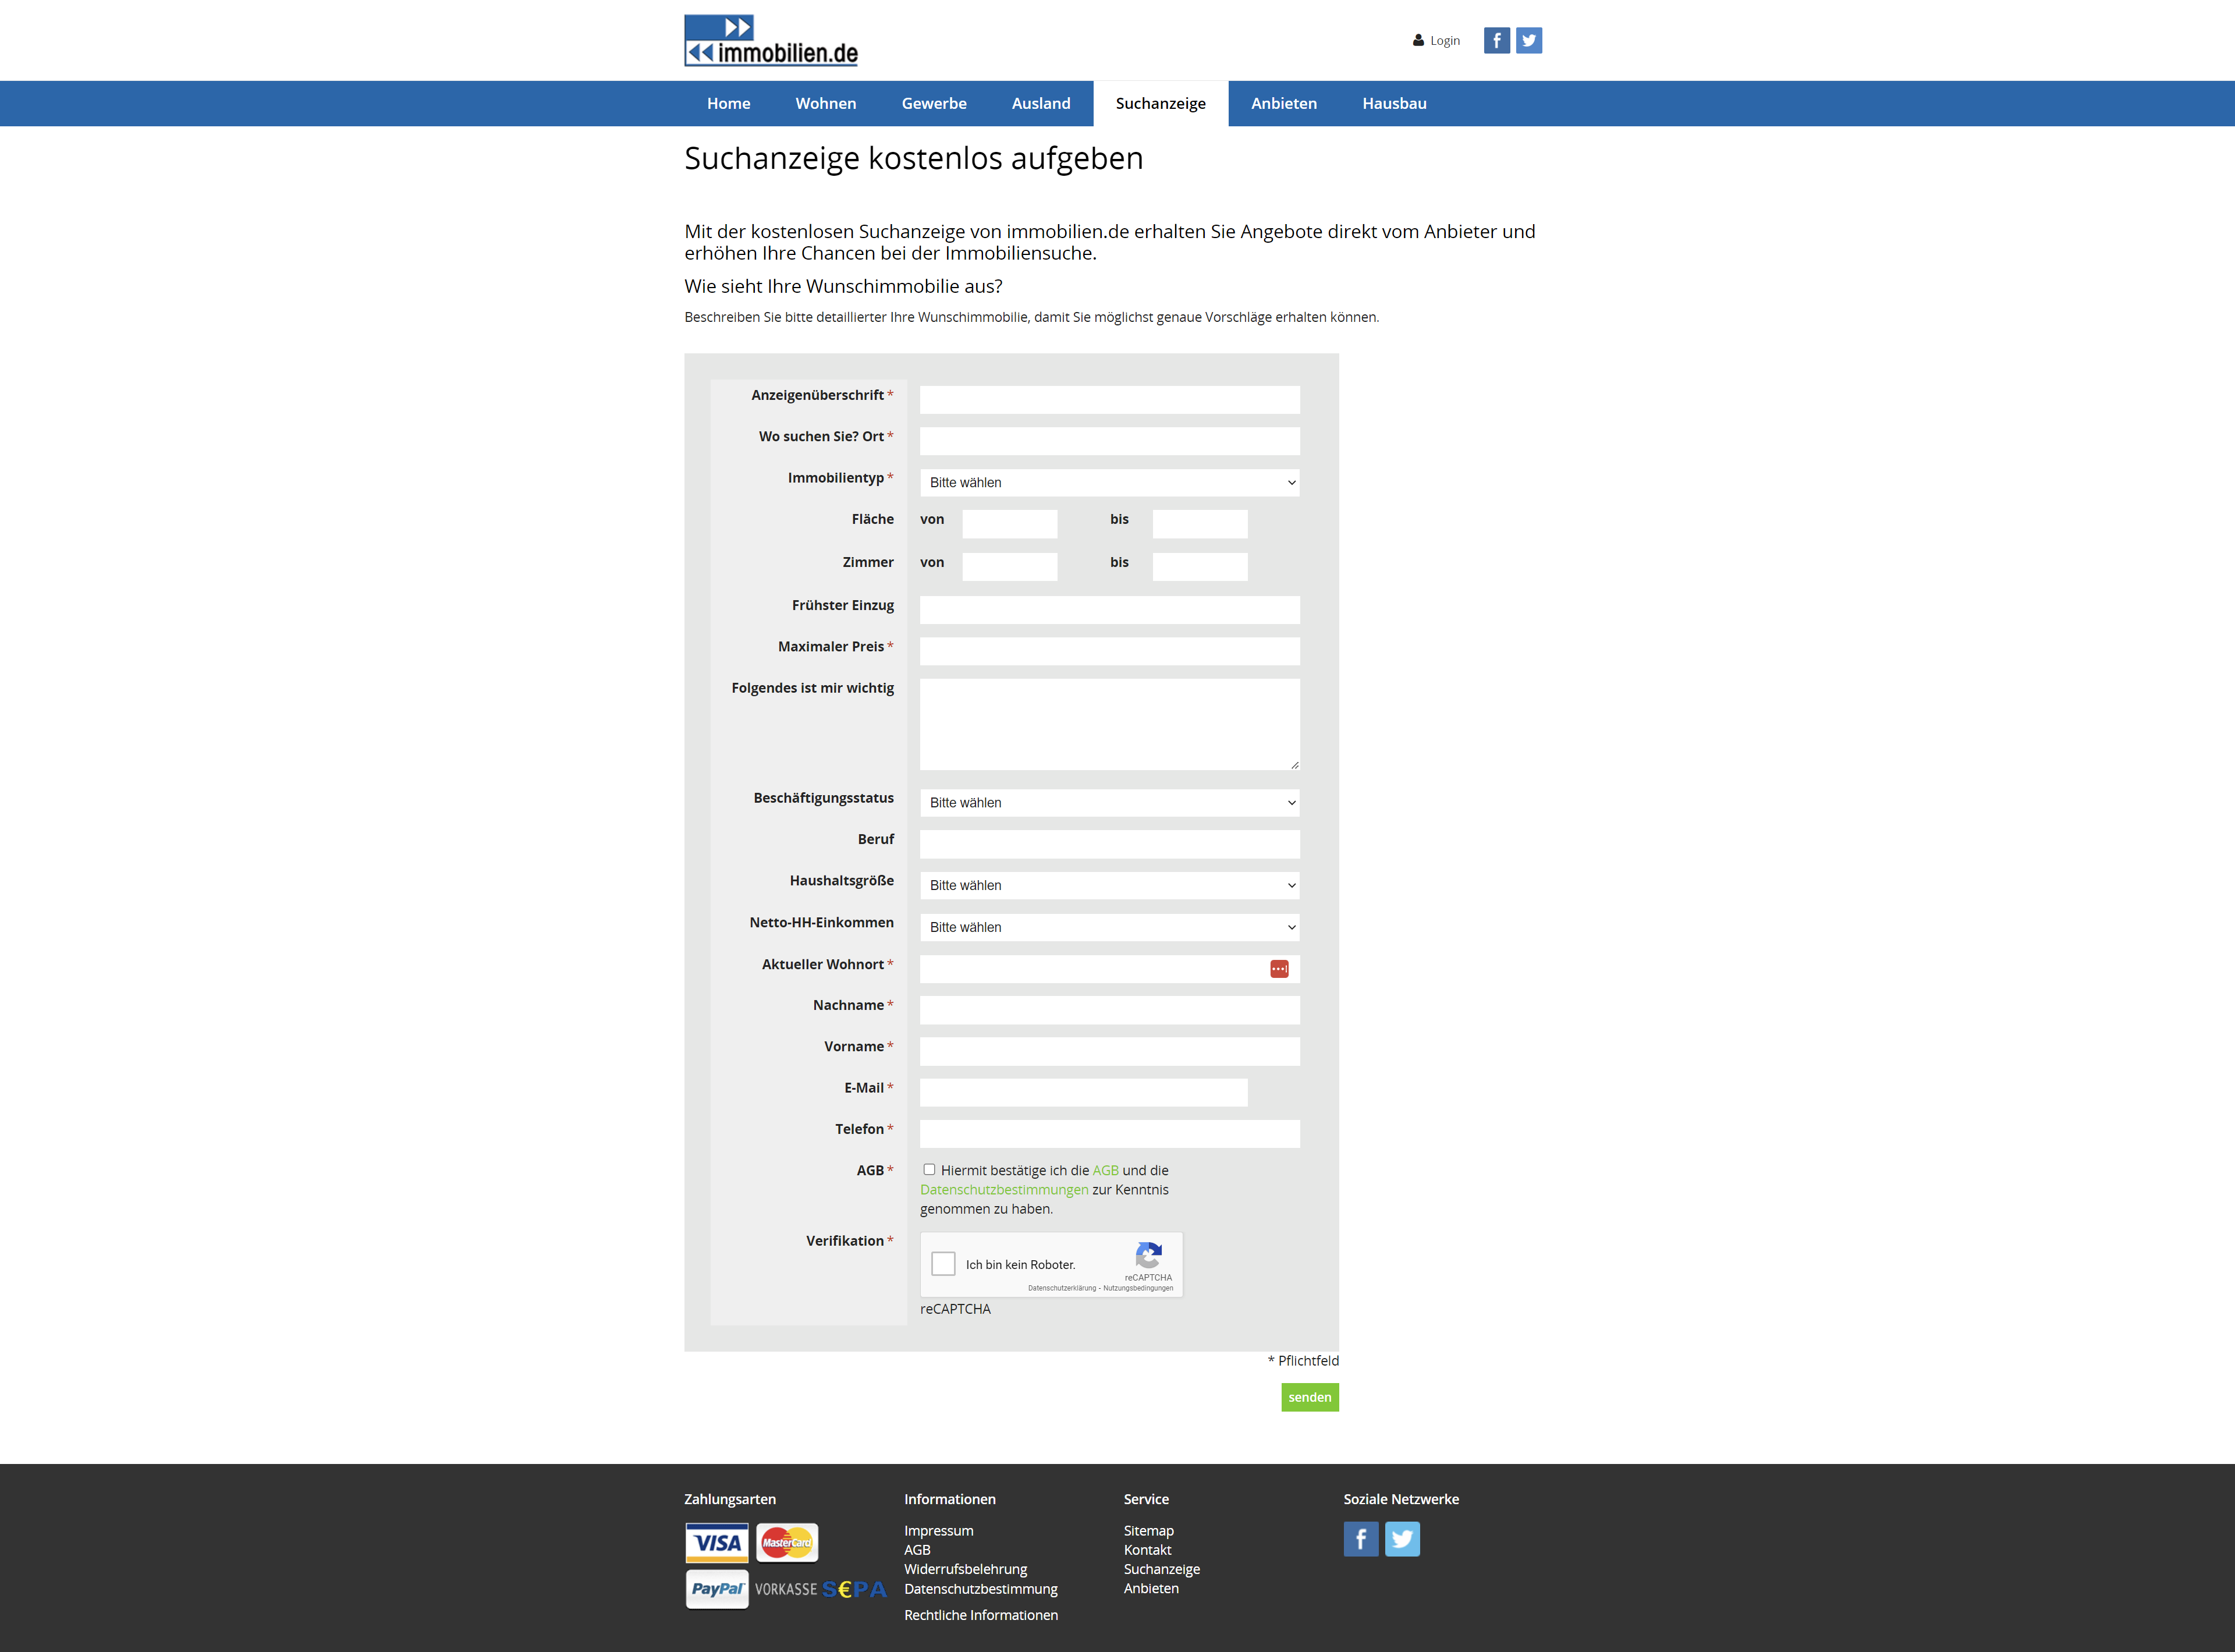The width and height of the screenshot is (2235, 1652).
Task: Open Facebook icon in header
Action: click(x=1496, y=40)
